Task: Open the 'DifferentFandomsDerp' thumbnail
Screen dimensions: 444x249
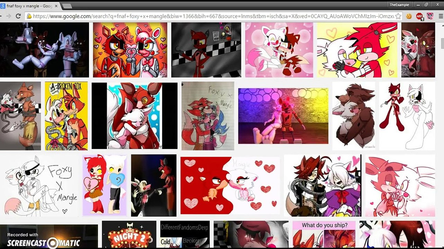Action: coord(185,235)
